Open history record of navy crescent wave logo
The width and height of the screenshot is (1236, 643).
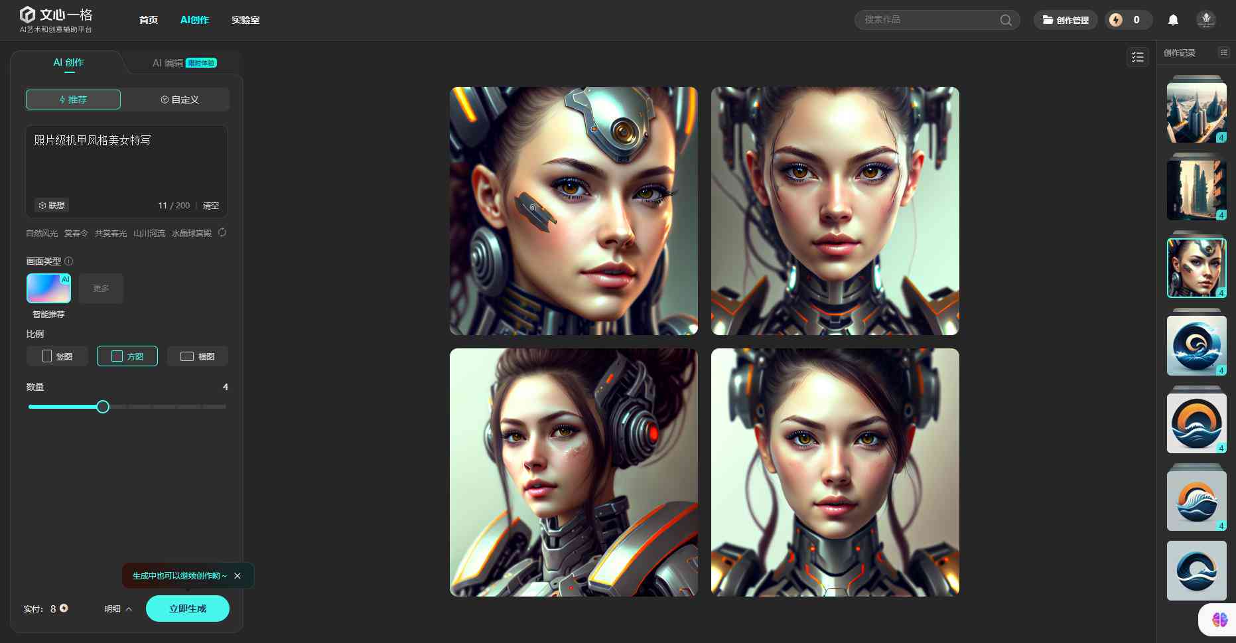[x=1197, y=571]
